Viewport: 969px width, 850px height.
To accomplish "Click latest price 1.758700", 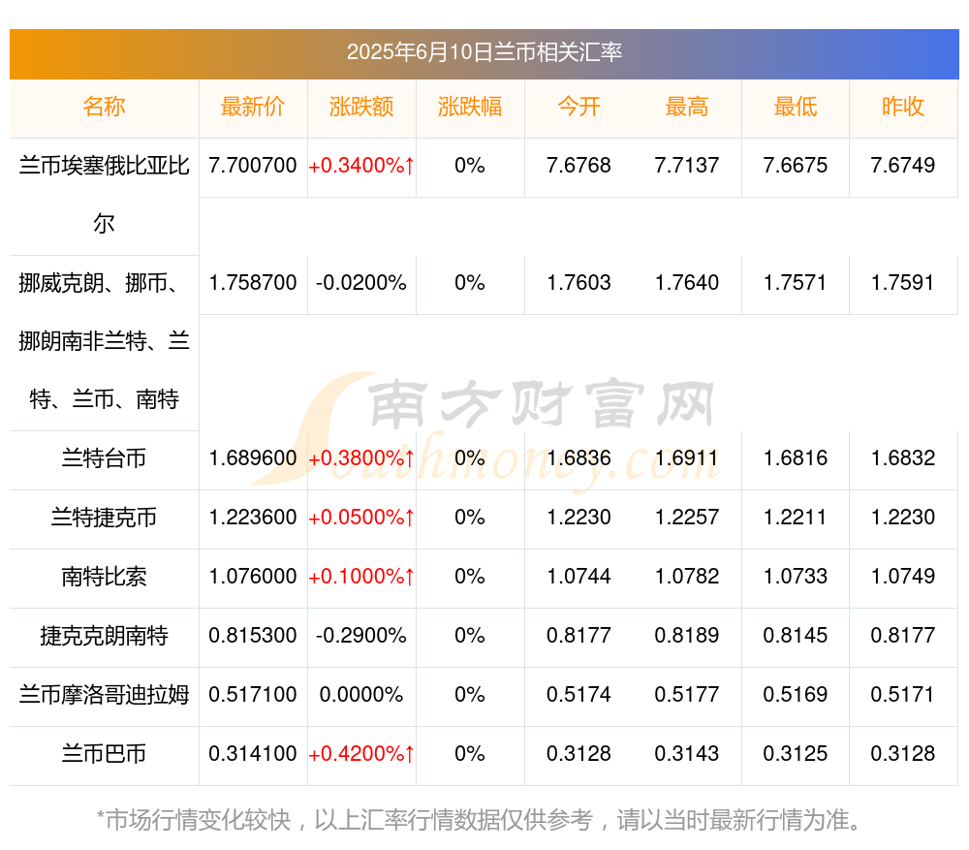I will coord(253,283).
